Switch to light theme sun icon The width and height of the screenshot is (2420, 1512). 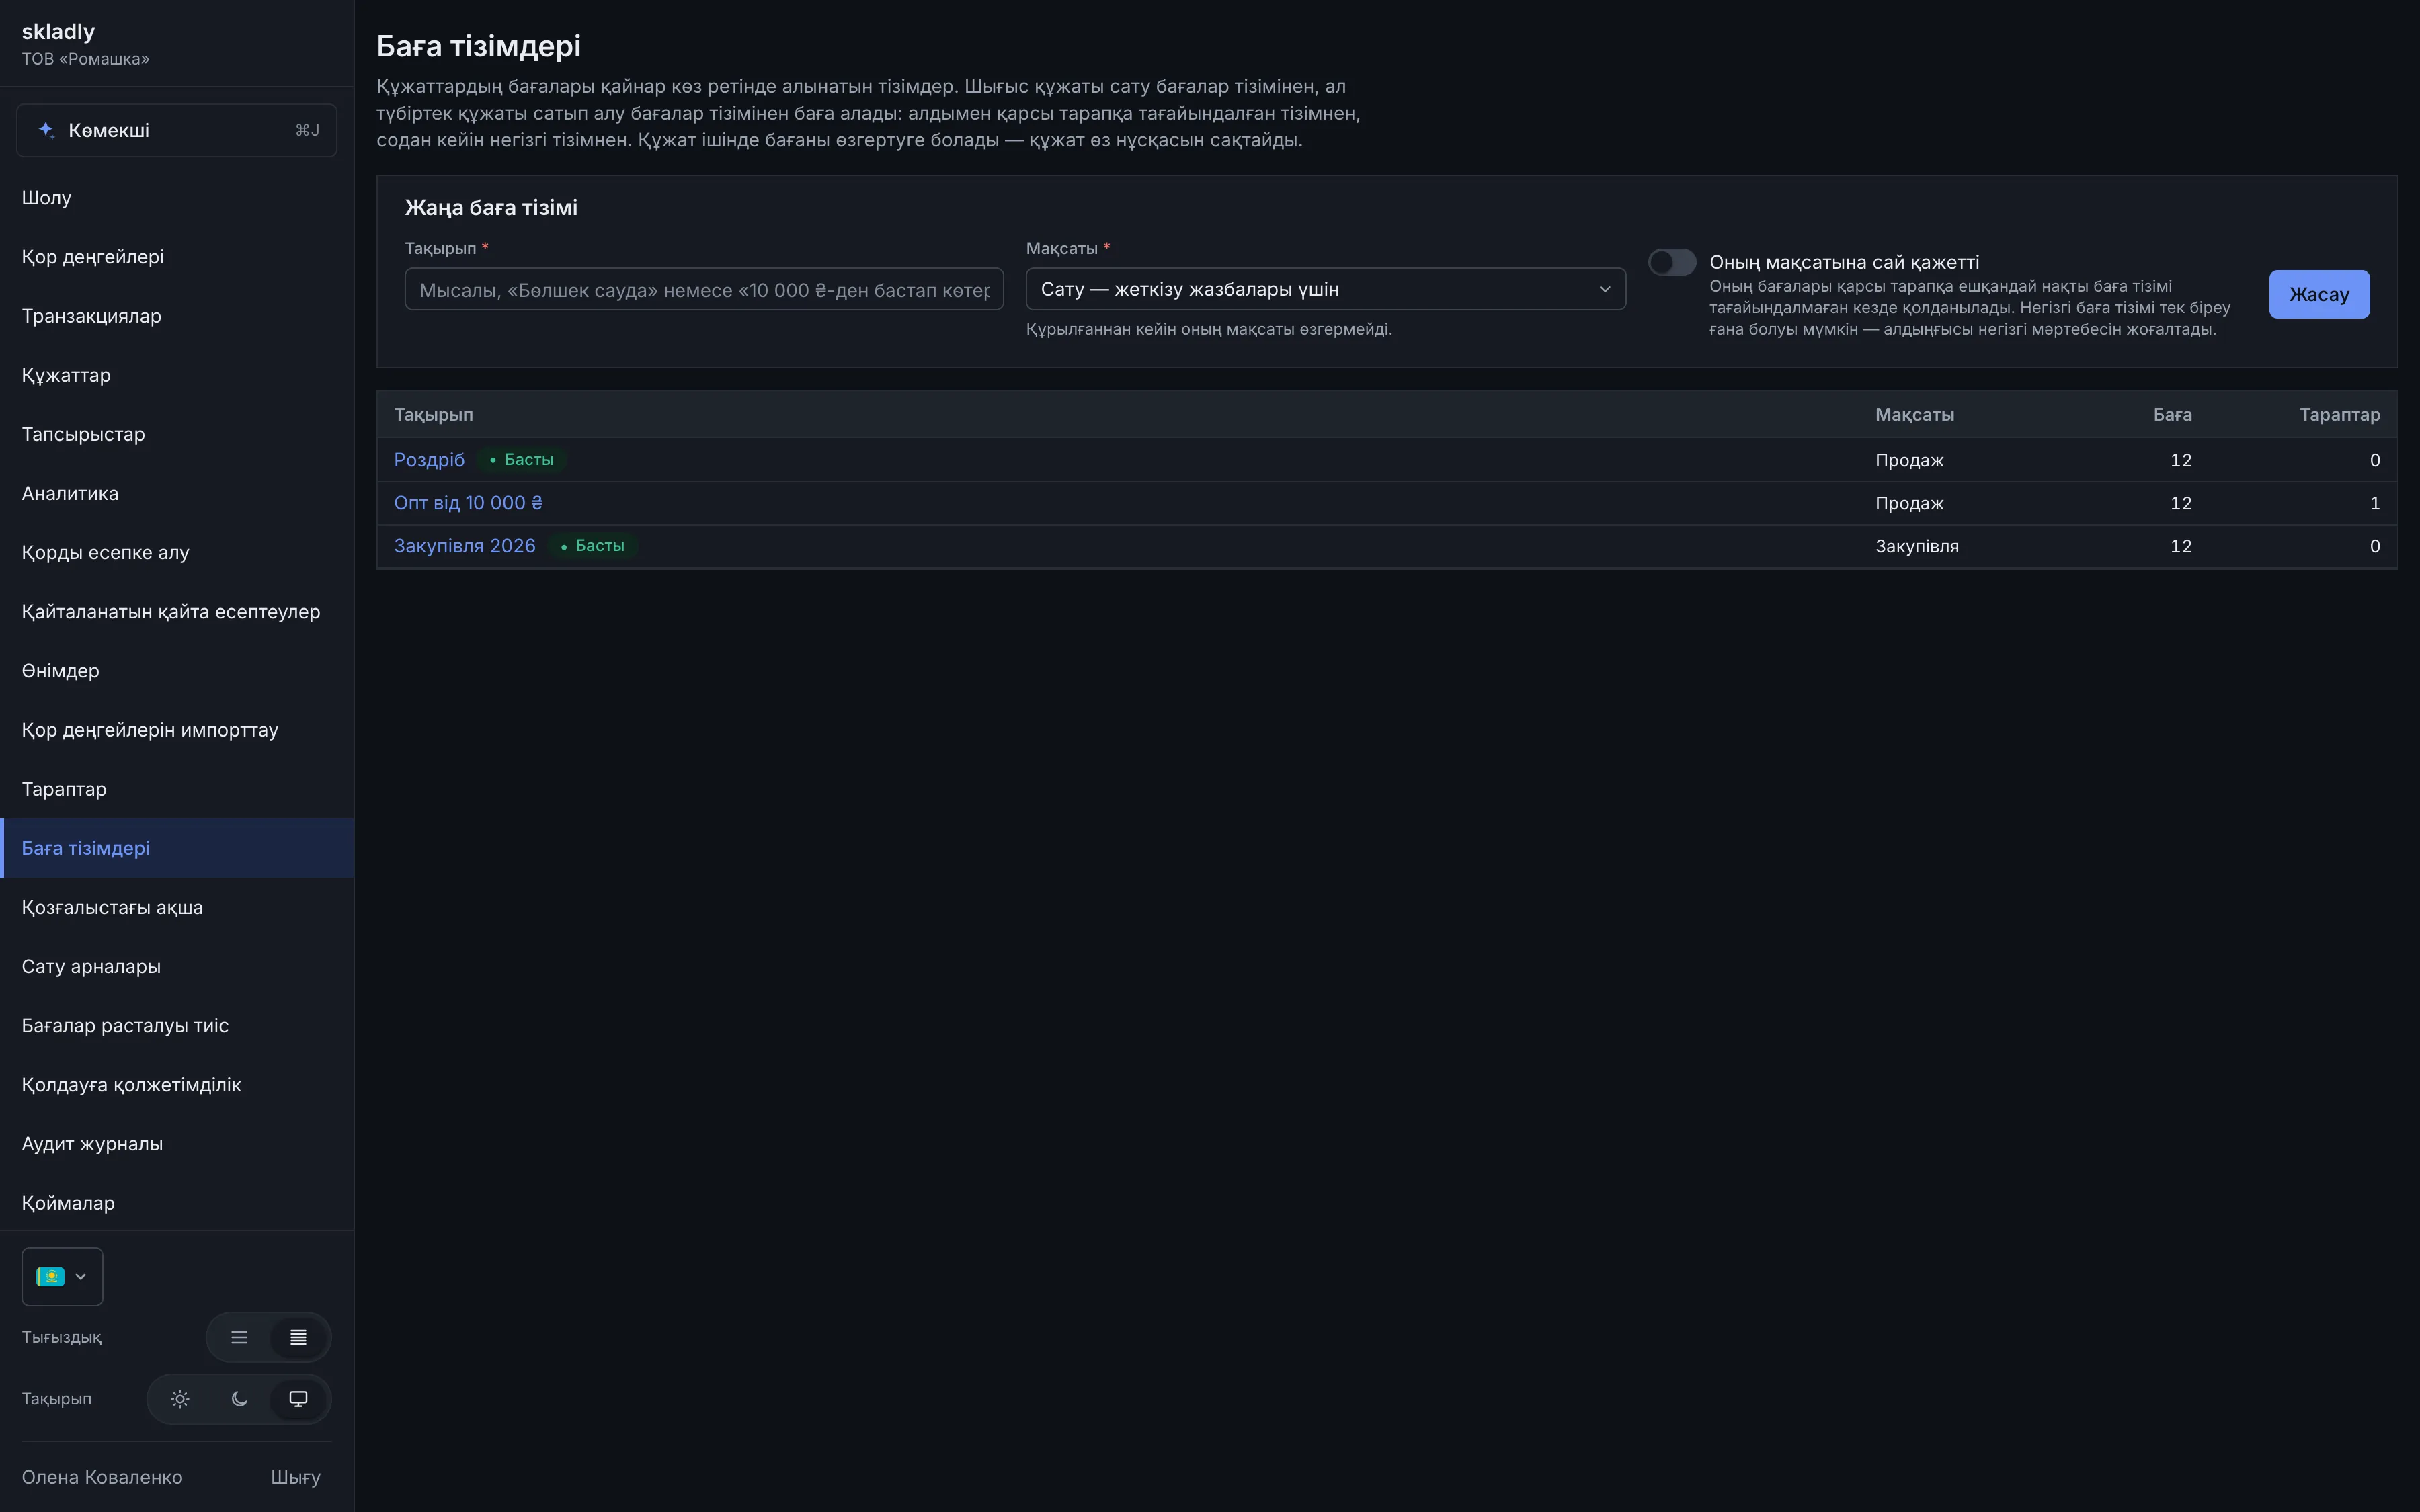[180, 1399]
